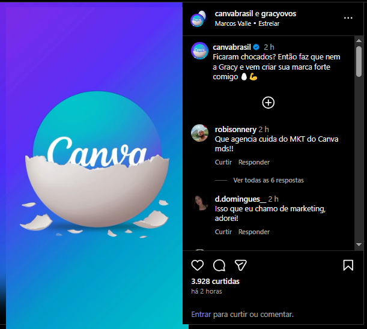The image size is (367, 329).
Task: Save the post with the bookmark icon
Action: click(348, 265)
